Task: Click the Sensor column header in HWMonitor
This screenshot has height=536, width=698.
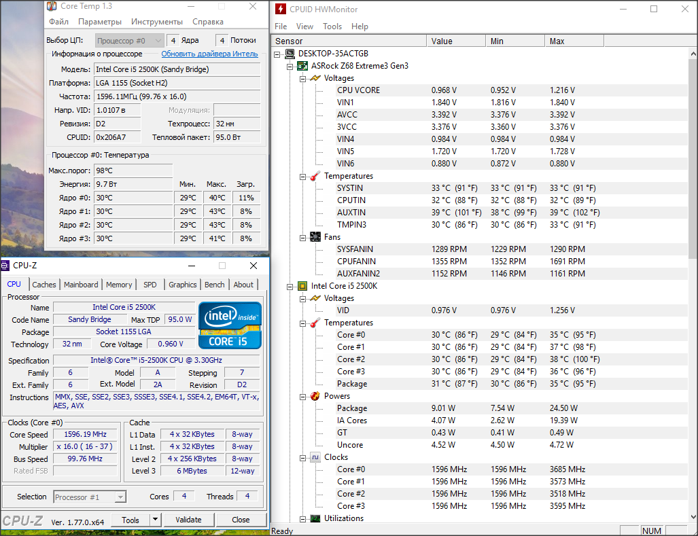Action: pos(349,41)
